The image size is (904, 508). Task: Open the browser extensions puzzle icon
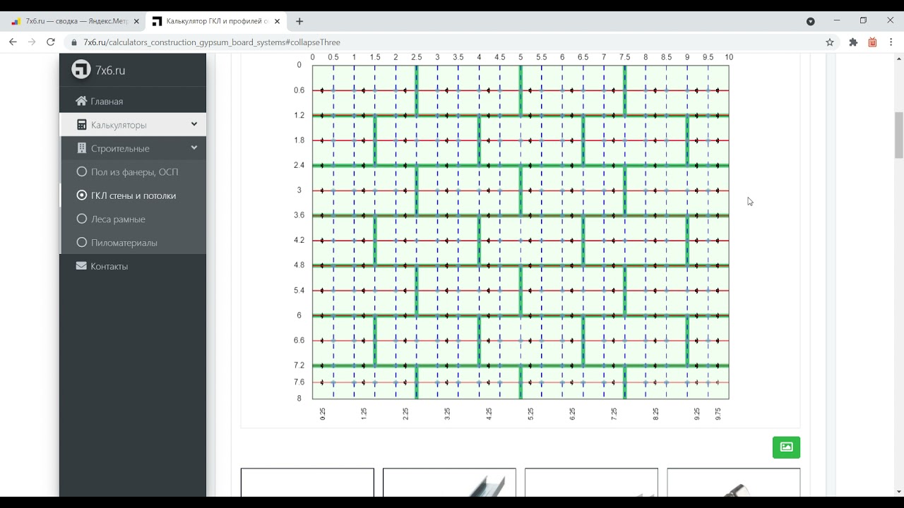point(853,42)
